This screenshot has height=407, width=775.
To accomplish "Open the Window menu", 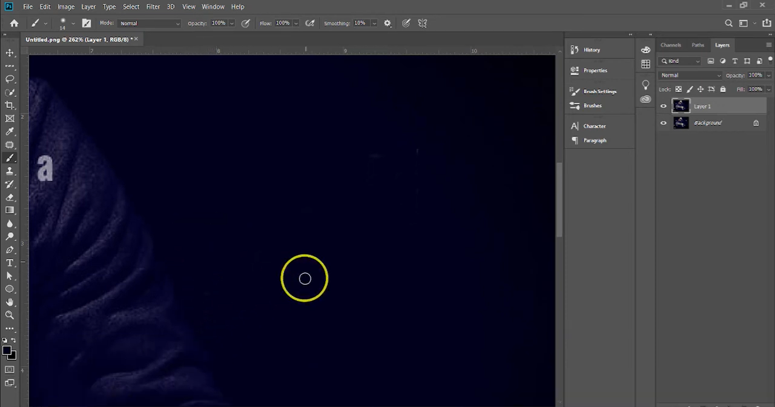I will tap(213, 7).
